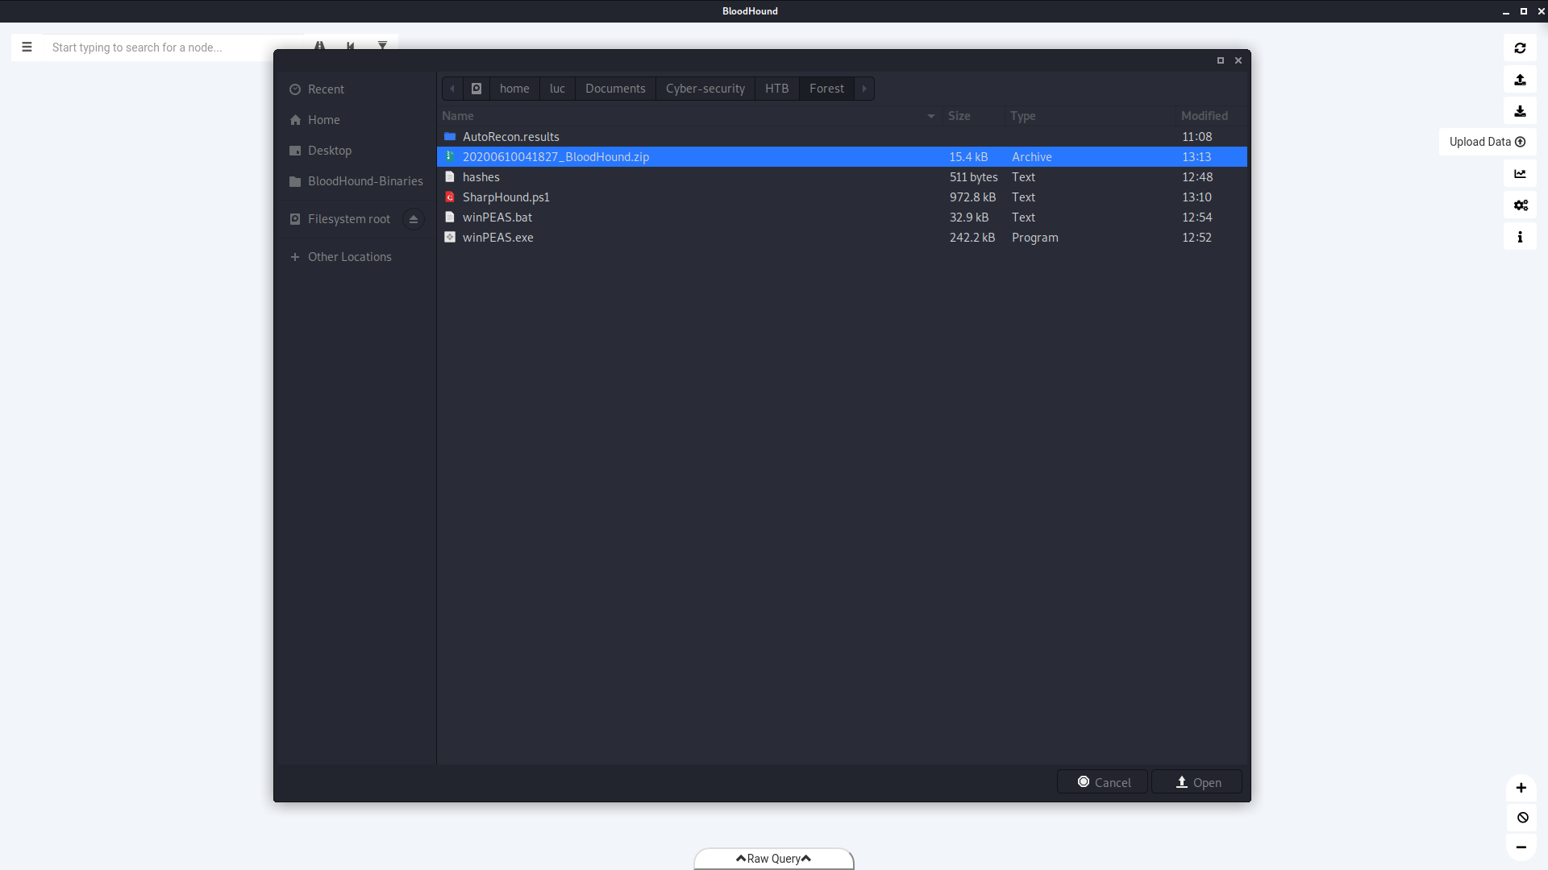Zoom out with the minus icon

[x=1521, y=847]
